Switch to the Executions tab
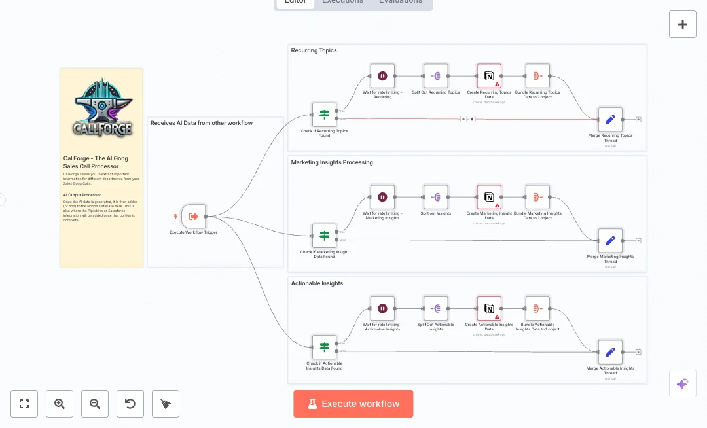The width and height of the screenshot is (707, 428). point(342,2)
